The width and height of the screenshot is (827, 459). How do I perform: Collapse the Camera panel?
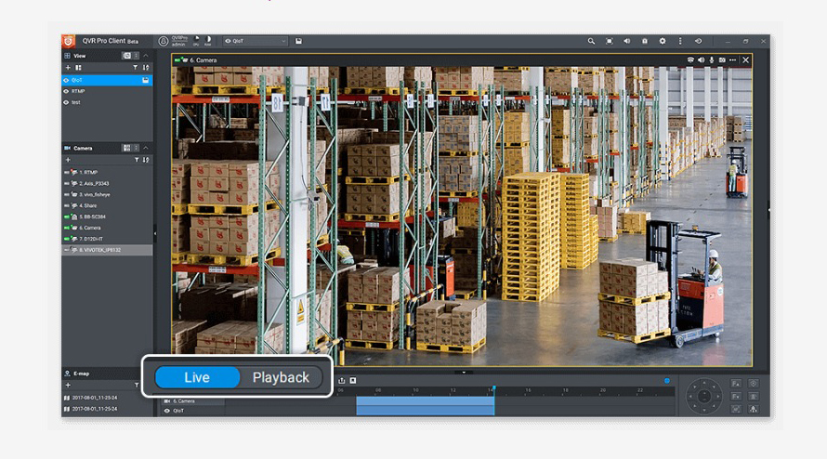click(146, 148)
